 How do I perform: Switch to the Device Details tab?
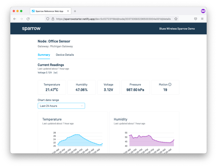tap(65, 55)
